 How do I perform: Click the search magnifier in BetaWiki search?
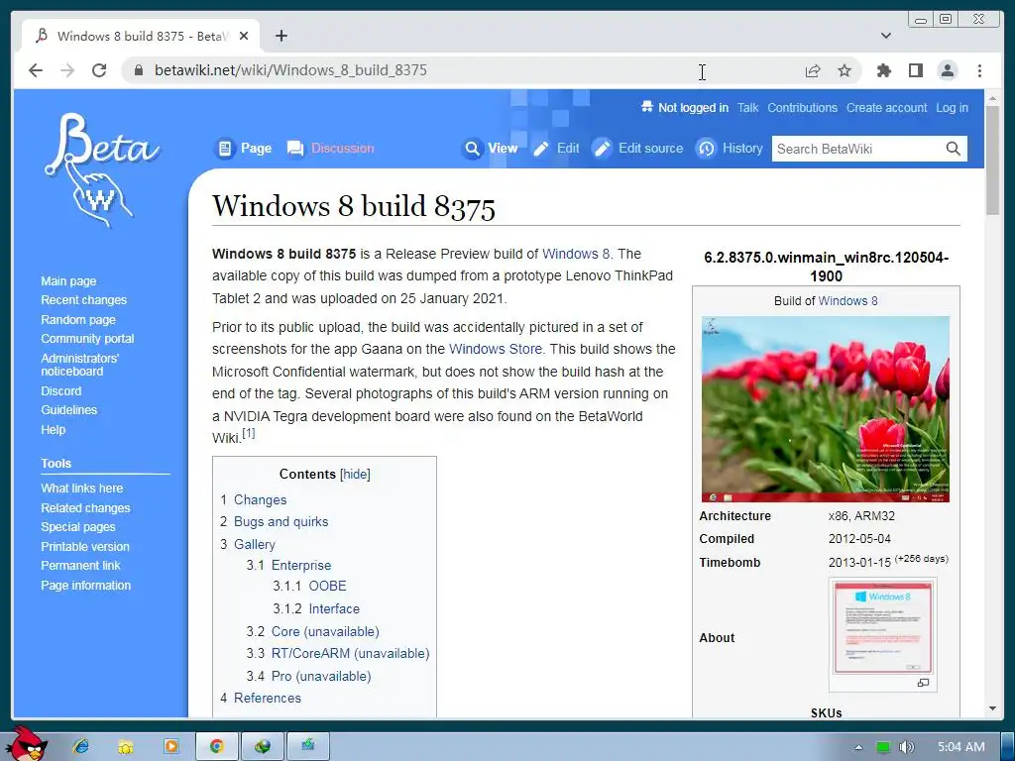(953, 149)
